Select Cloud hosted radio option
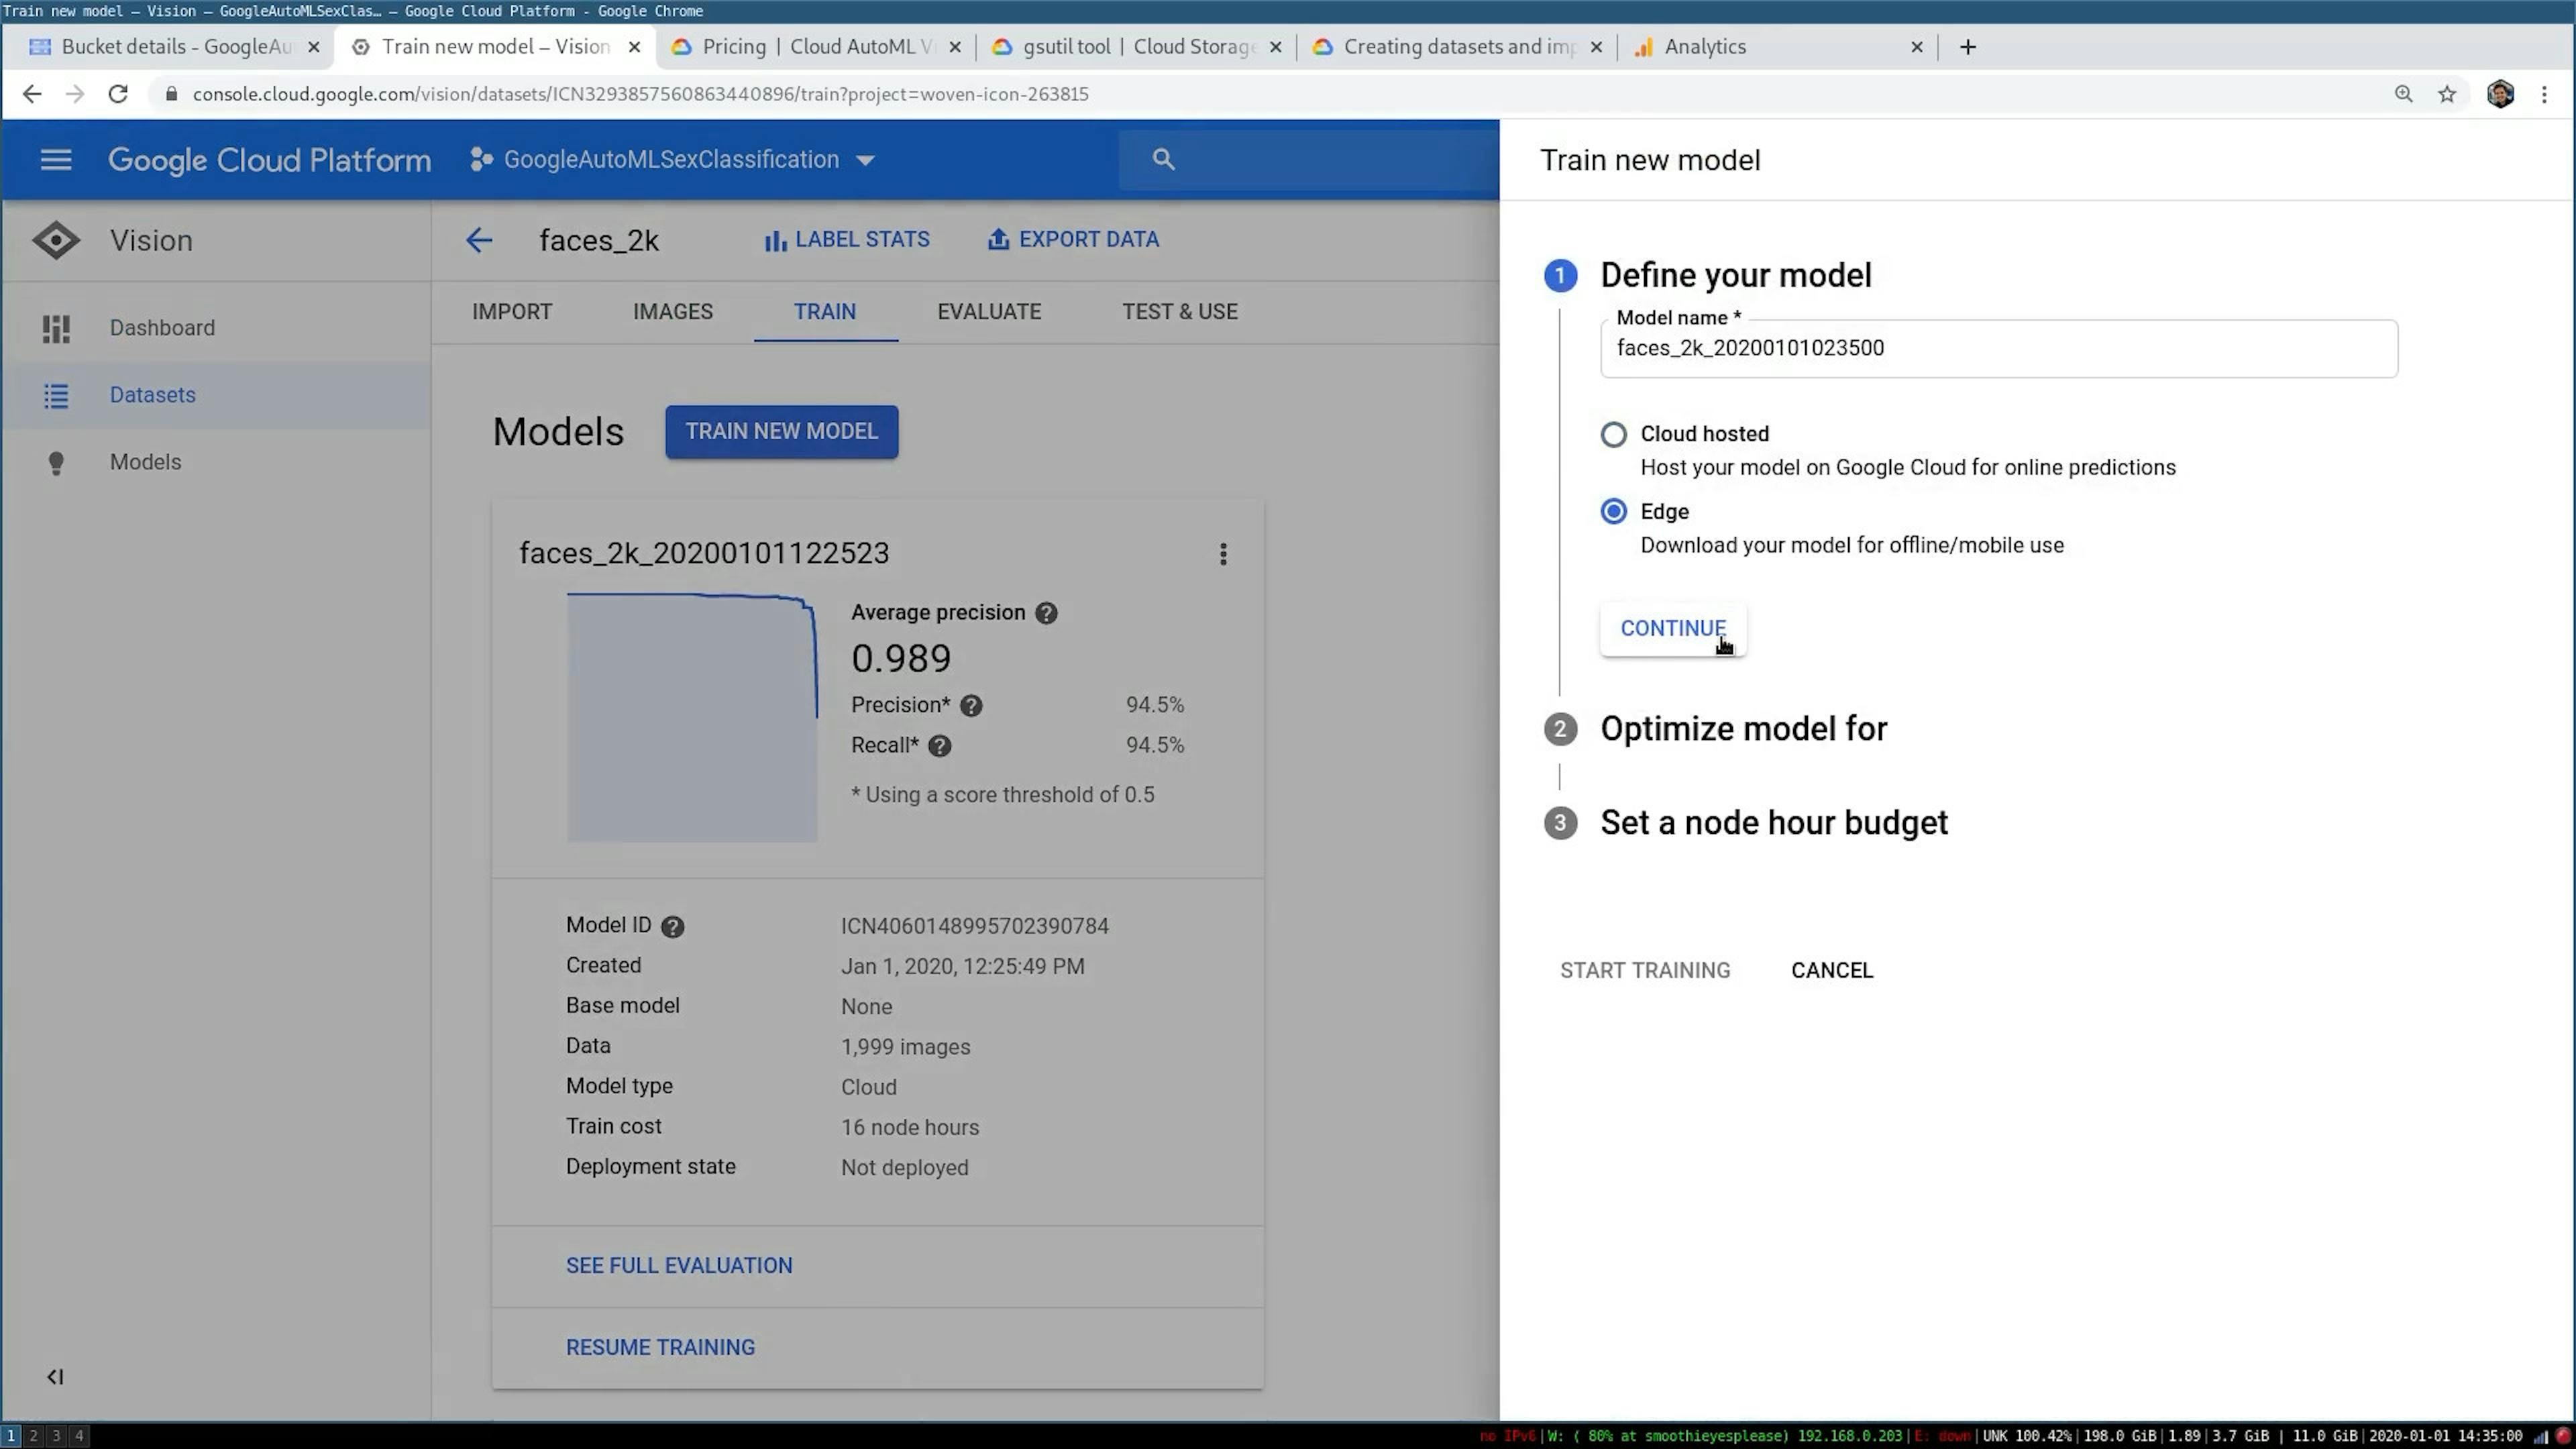2576x1449 pixels. [x=1613, y=434]
